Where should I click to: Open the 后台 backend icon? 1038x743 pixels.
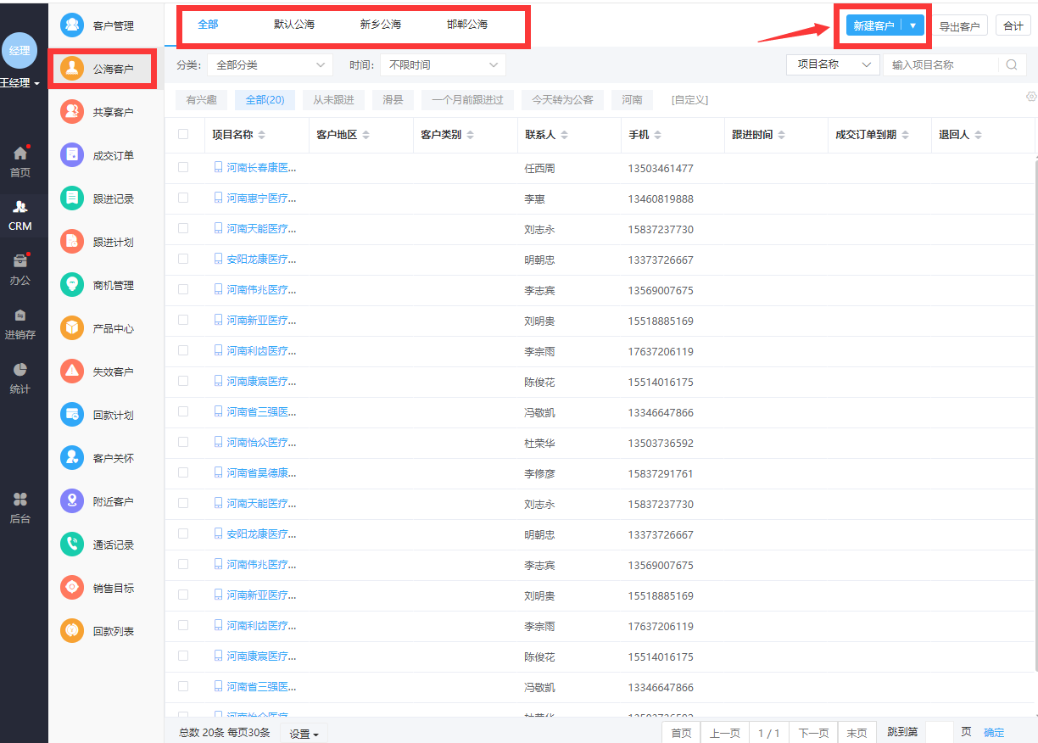[x=20, y=500]
